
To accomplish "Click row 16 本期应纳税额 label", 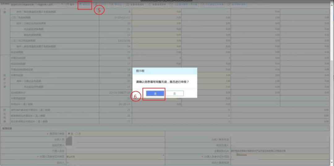I will [18, 58].
